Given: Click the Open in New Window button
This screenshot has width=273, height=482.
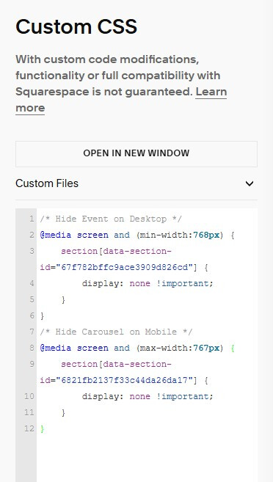Looking at the screenshot, I should click(136, 154).
